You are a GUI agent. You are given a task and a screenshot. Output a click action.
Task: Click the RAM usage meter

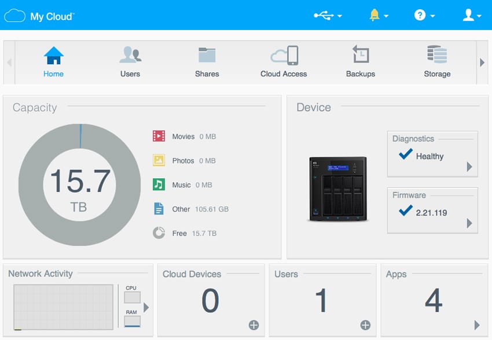[x=132, y=321]
